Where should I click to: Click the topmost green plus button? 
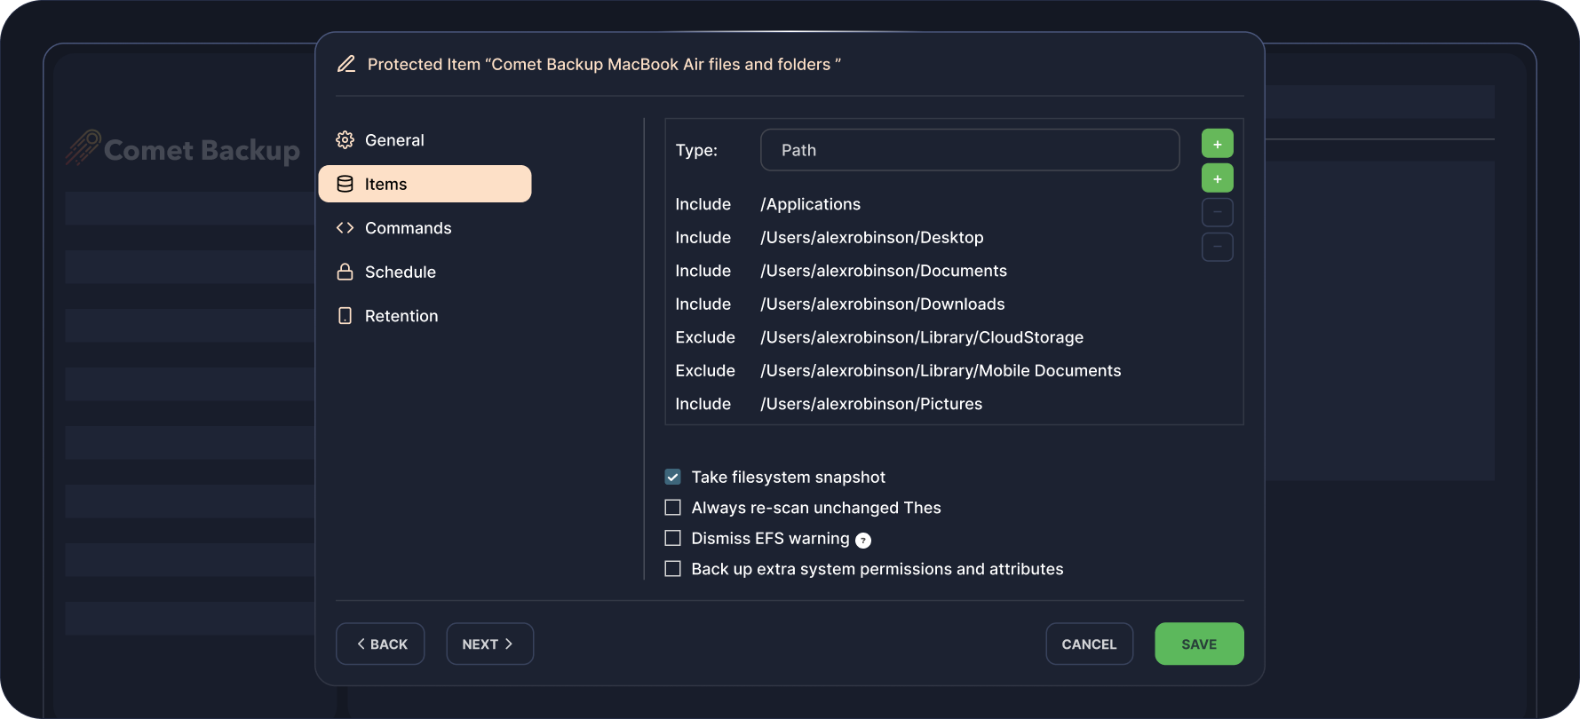pyautogui.click(x=1217, y=144)
